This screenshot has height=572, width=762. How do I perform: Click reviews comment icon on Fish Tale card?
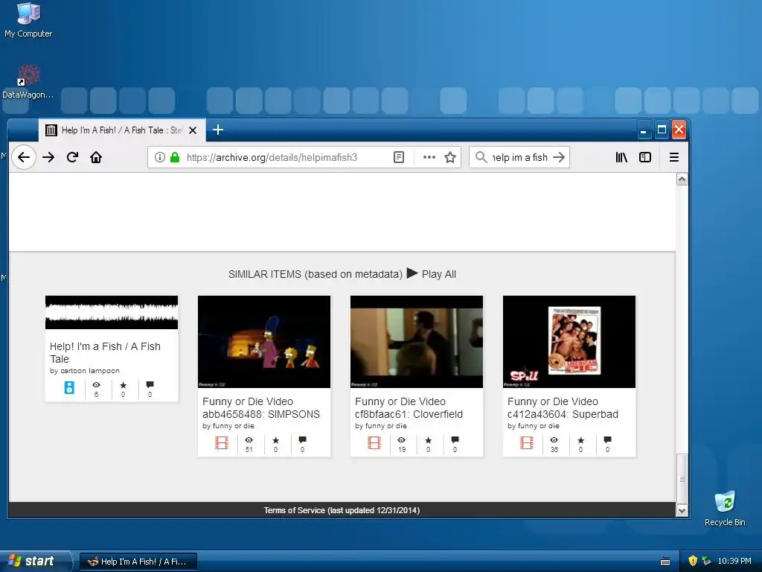[x=150, y=385]
